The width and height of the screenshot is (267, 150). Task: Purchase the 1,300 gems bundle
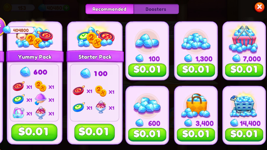coord(196,70)
